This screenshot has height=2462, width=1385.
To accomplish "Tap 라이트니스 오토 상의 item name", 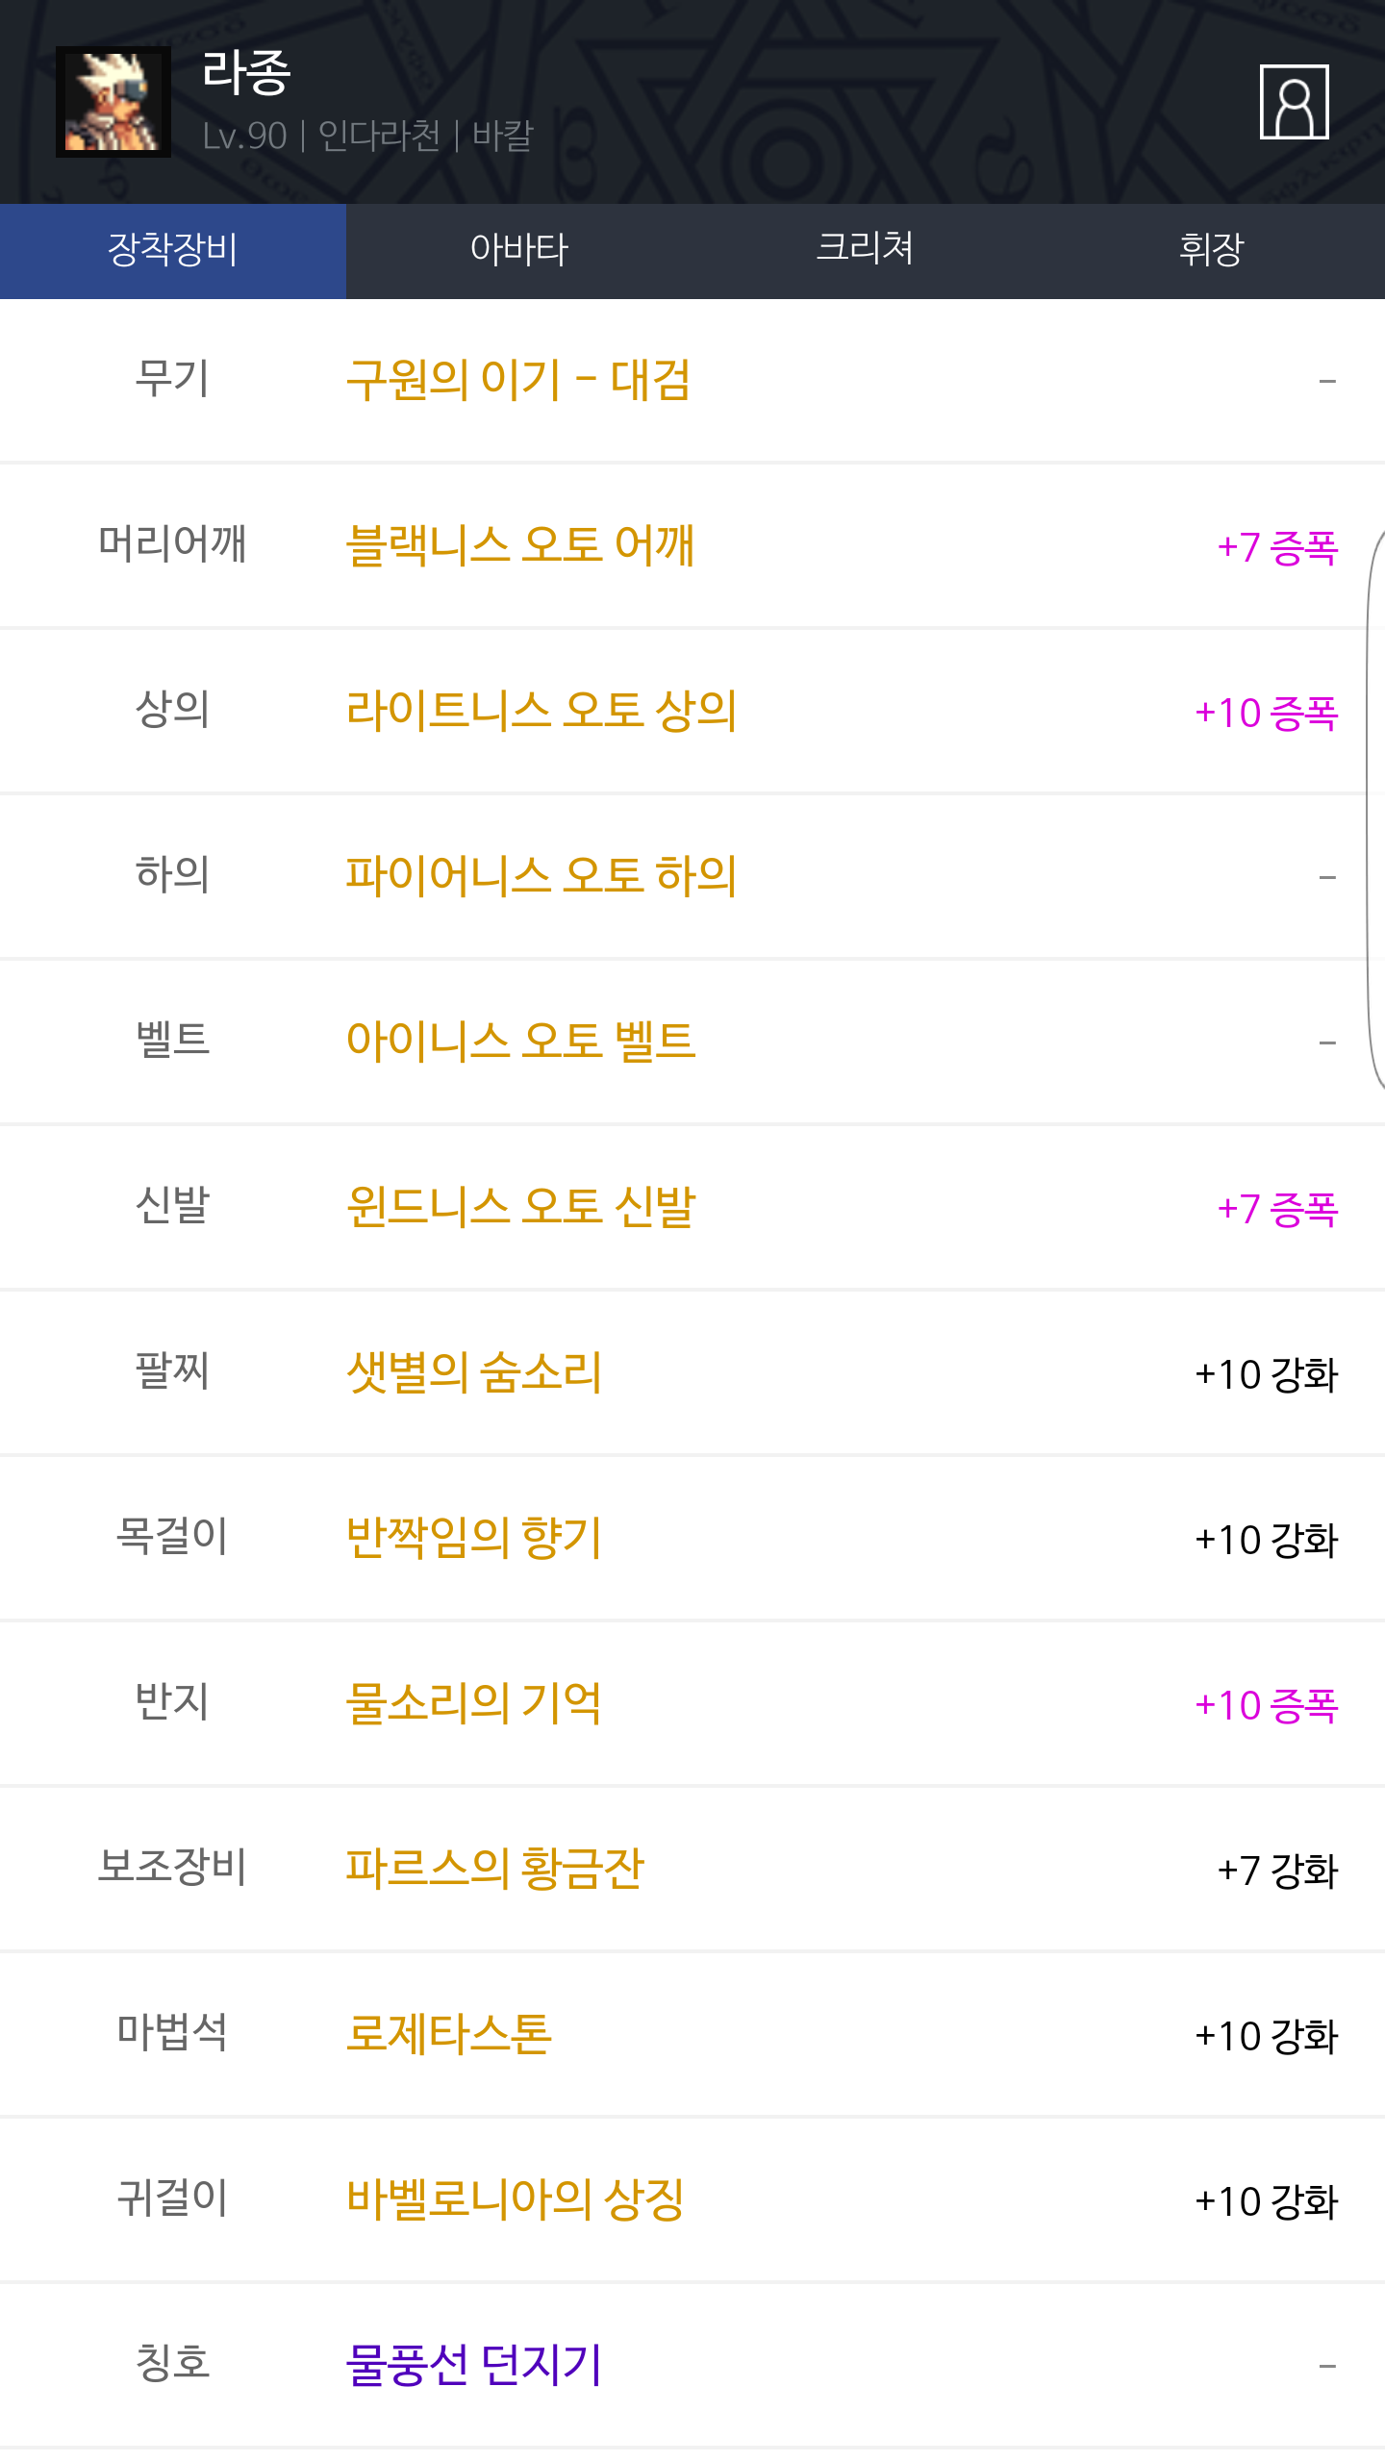I will coord(541,712).
